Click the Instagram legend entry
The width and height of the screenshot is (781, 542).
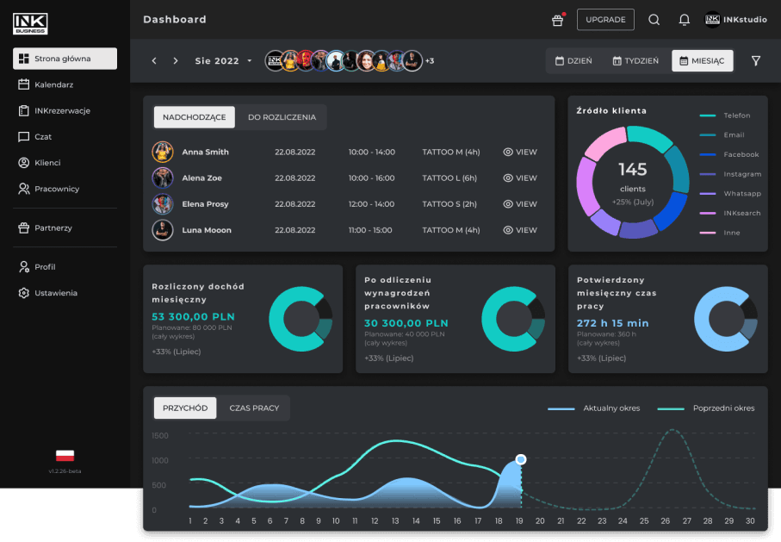pos(730,174)
